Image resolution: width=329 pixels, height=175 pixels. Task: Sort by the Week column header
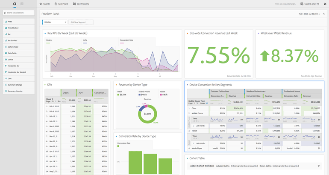pyautogui.click(x=49, y=99)
